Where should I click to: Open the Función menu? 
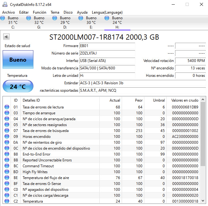coord(39,12)
